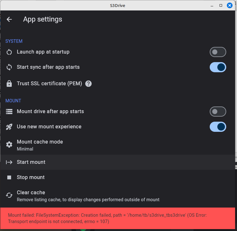Open Trust SSL certificate (PEM) setting

[118, 84]
